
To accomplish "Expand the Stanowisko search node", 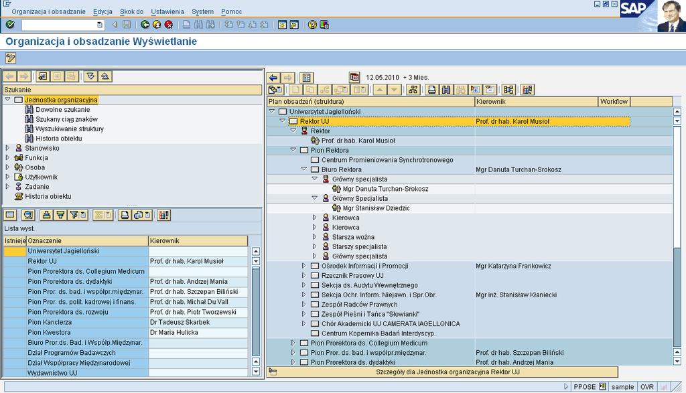I will click(7, 148).
